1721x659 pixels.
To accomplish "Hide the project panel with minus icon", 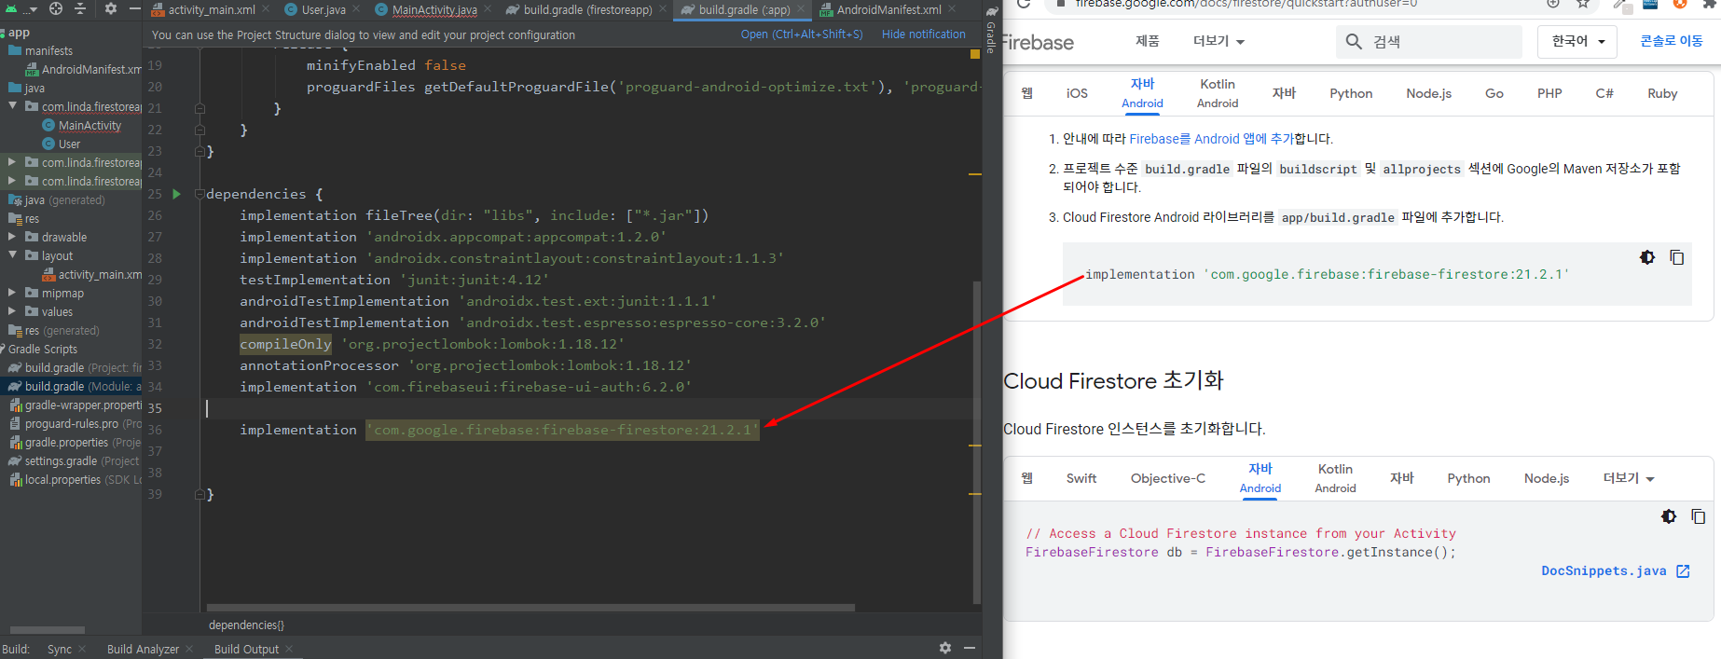I will click(x=134, y=8).
